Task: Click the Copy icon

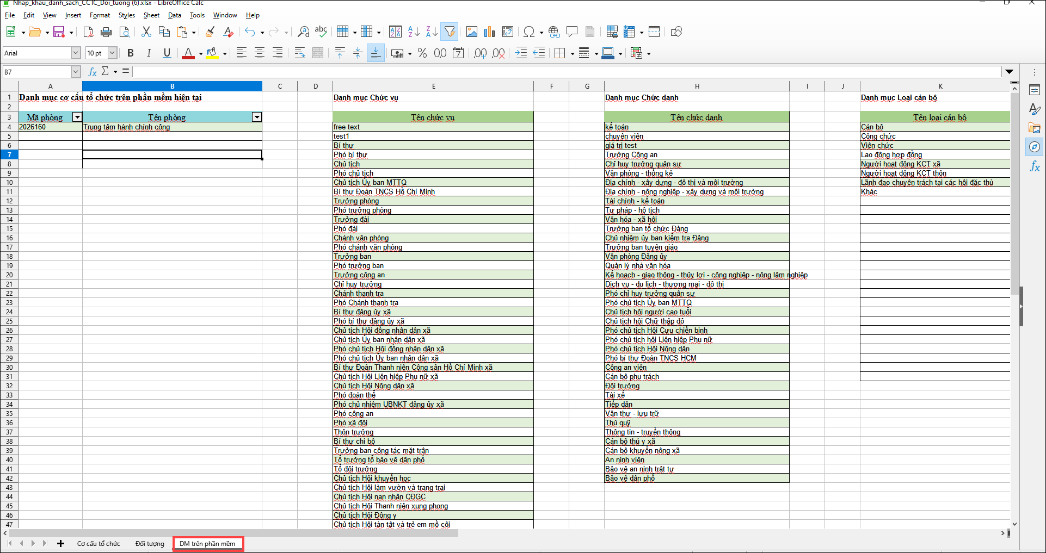Action: pyautogui.click(x=164, y=32)
